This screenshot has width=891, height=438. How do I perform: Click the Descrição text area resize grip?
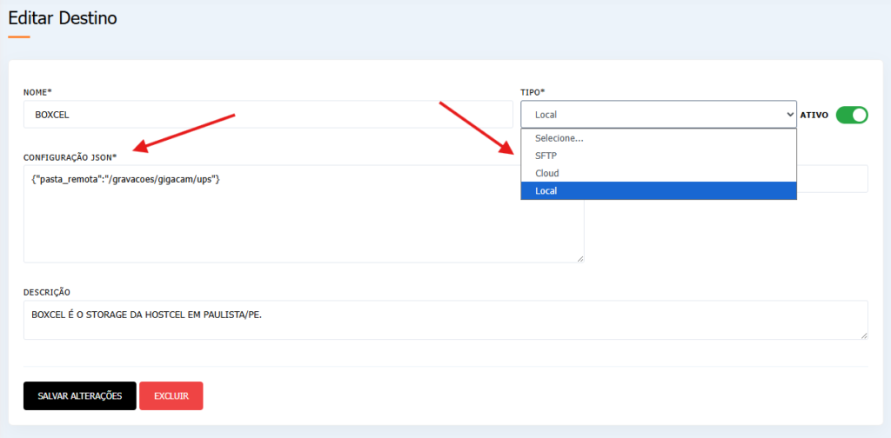864,335
